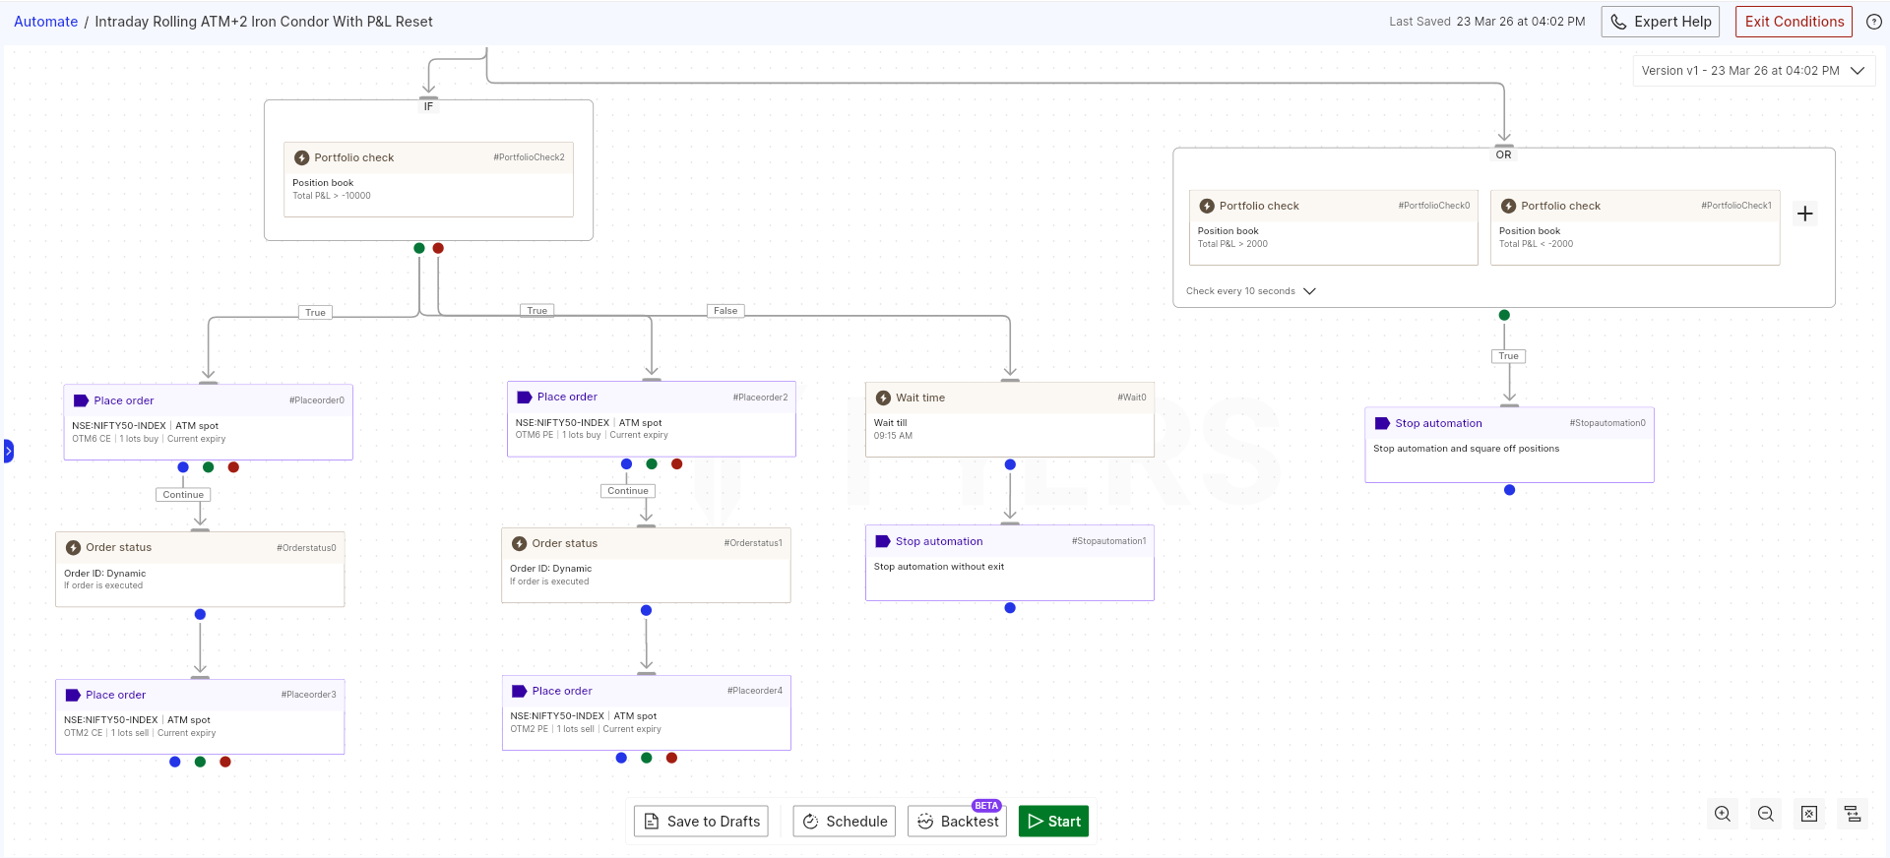Screen dimensions: 1890x858
Task: Click the green connector under PortfolioCheck2
Action: click(419, 248)
